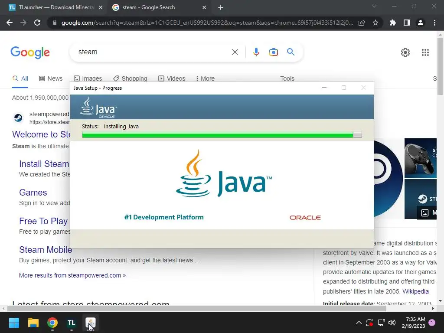Open the Google apps grid

[425, 52]
